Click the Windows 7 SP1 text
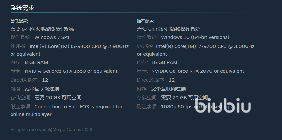Image resolution: width=282 pixels, height=140 pixels. coord(52,37)
